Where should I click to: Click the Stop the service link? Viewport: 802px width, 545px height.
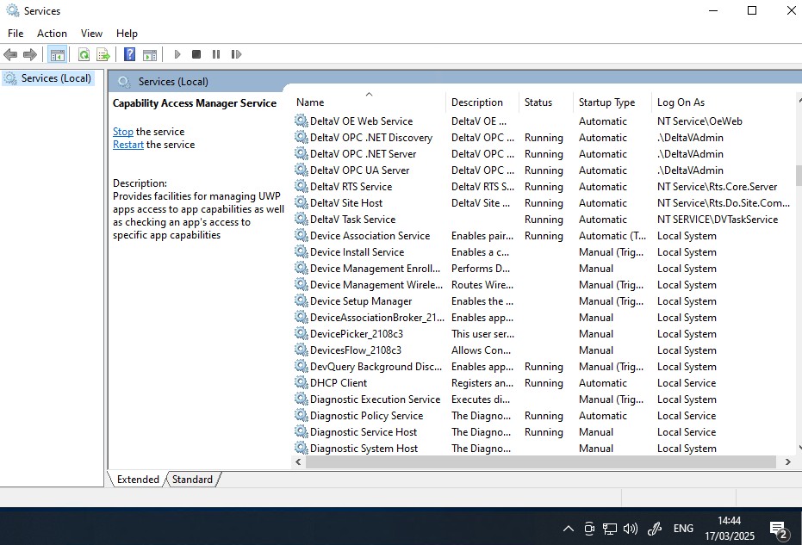[122, 132]
